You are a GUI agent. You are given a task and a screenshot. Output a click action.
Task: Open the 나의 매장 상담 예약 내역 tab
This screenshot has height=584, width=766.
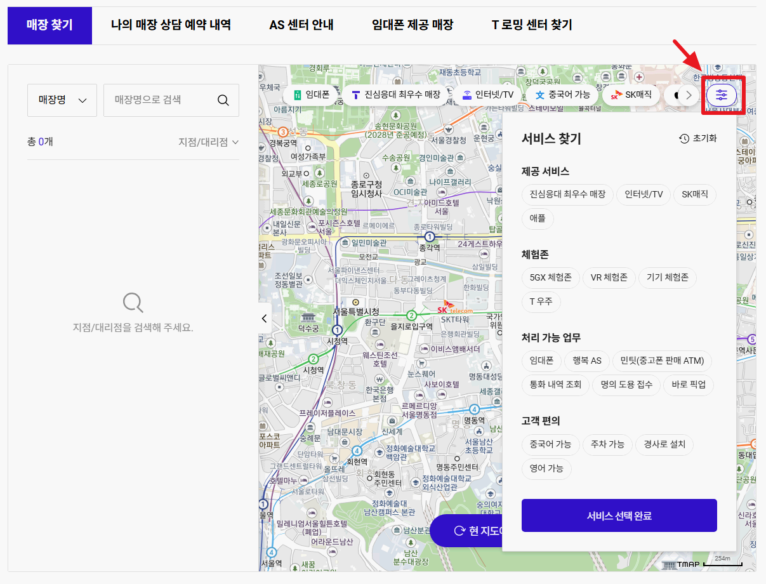click(171, 25)
